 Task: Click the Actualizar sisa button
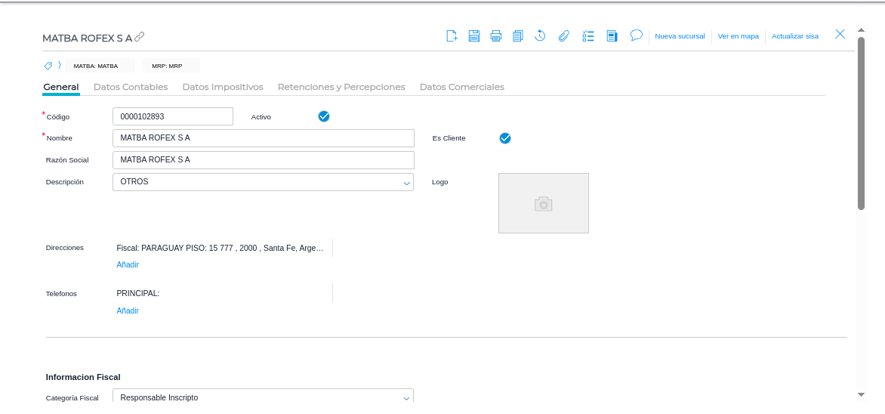(x=795, y=36)
